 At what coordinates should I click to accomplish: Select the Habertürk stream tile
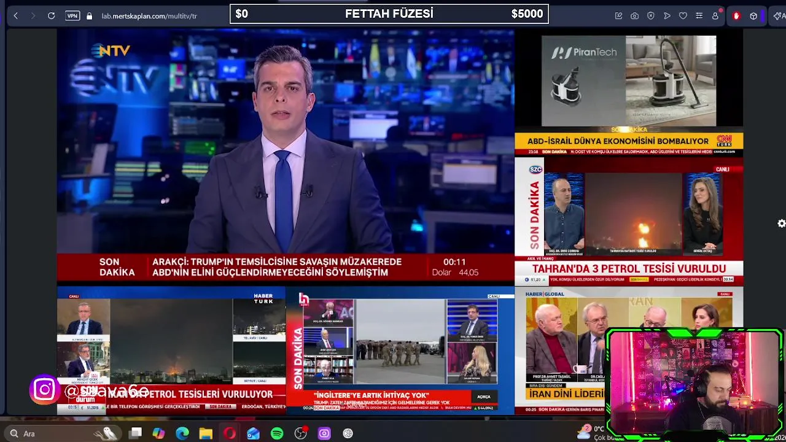point(171,351)
